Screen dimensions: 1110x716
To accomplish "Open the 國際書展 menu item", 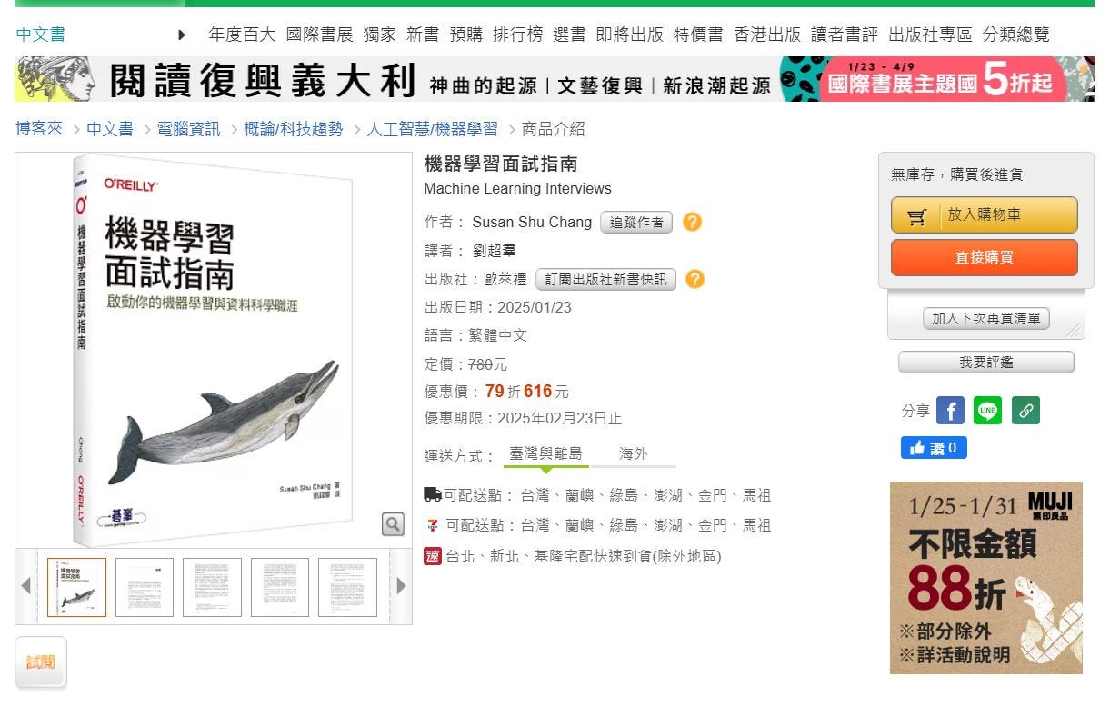I will 319,35.
